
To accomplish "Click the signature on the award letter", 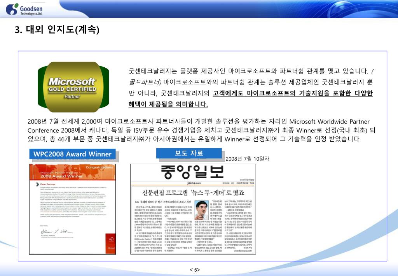I will click(57, 232).
